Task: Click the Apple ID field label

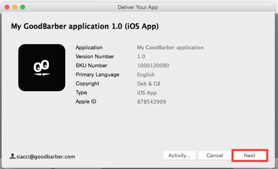Action: click(86, 102)
